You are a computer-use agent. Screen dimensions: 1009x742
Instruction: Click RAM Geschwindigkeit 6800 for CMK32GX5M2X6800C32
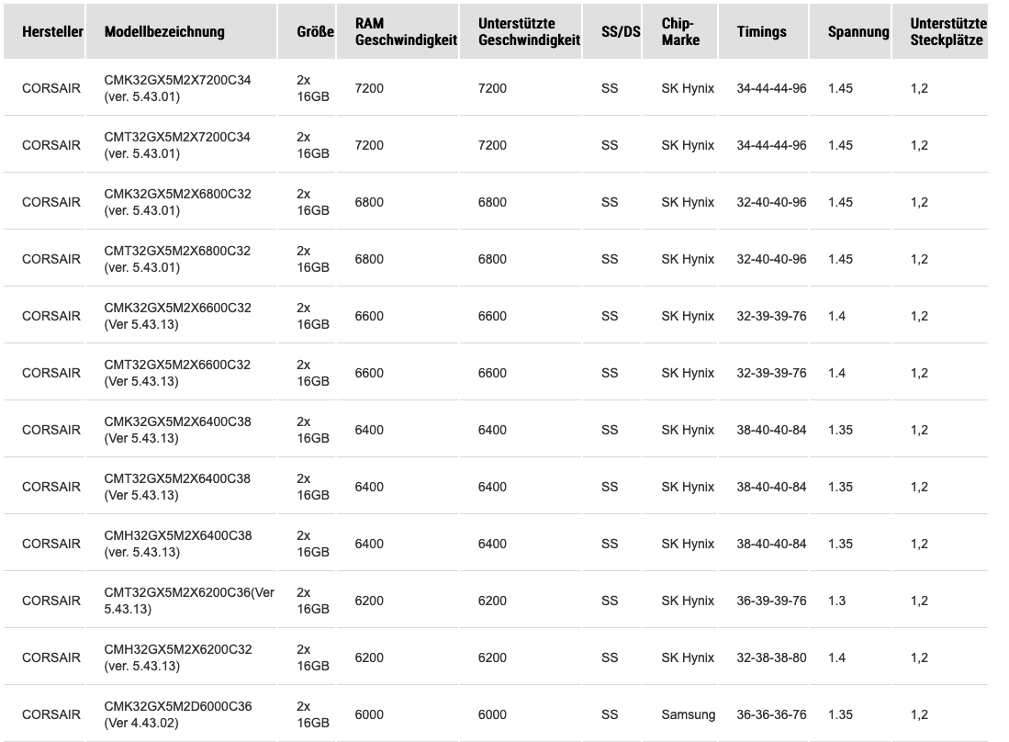(x=369, y=202)
